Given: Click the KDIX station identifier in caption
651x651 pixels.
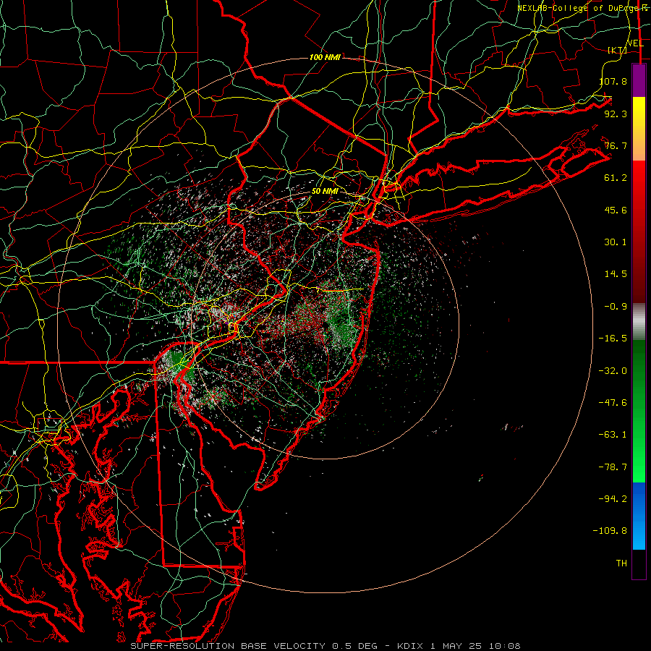Looking at the screenshot, I should 412,646.
